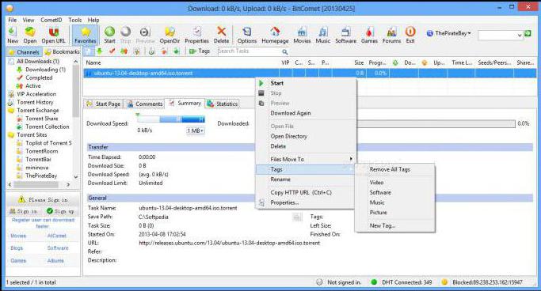541x291 pixels.
Task: Open the Comments tab
Action: 145,104
